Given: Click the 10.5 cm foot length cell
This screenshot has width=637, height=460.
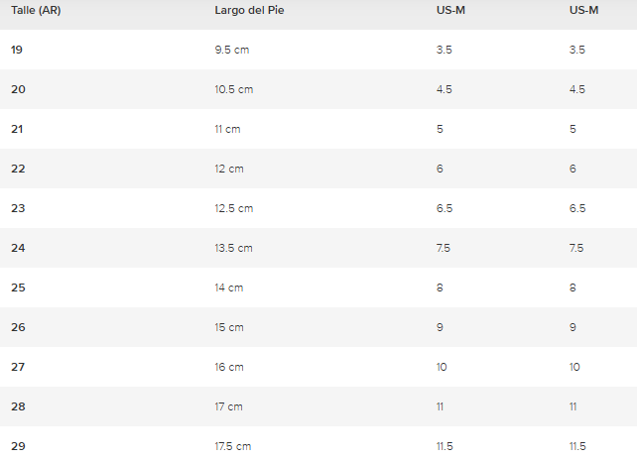Looking at the screenshot, I should tap(234, 89).
